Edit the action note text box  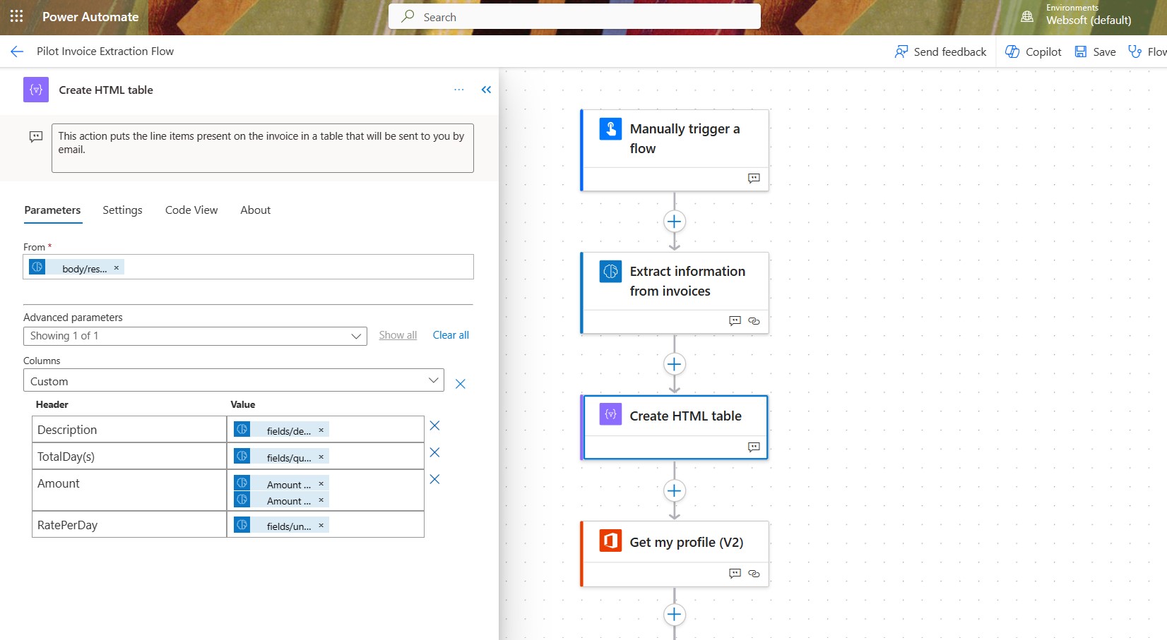(262, 148)
